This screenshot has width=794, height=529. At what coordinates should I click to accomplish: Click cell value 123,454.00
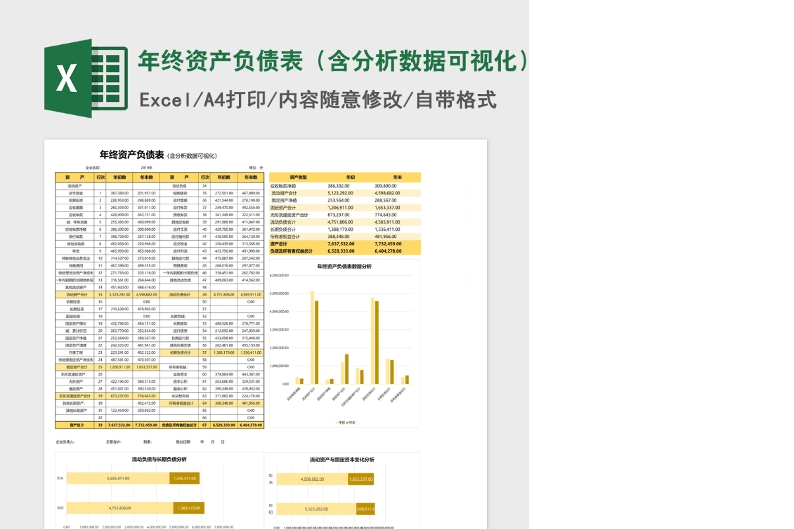(x=120, y=411)
